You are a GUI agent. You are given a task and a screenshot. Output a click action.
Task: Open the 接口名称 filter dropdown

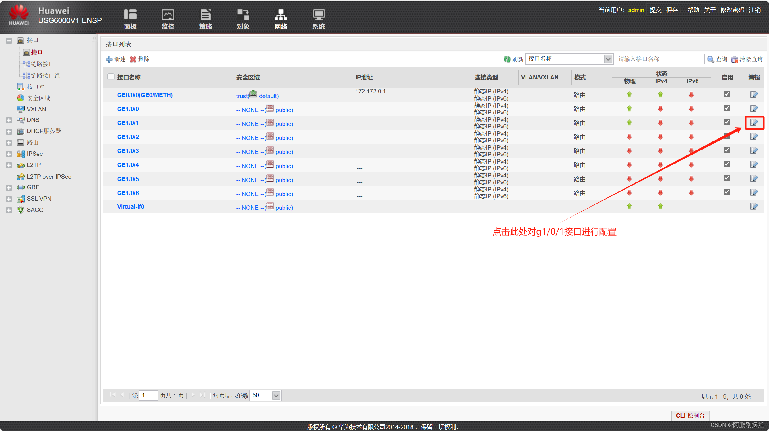point(608,59)
